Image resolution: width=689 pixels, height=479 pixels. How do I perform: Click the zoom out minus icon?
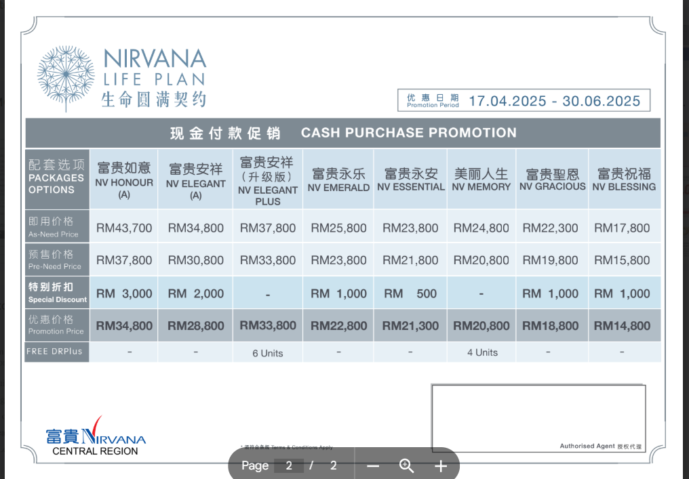click(x=373, y=466)
